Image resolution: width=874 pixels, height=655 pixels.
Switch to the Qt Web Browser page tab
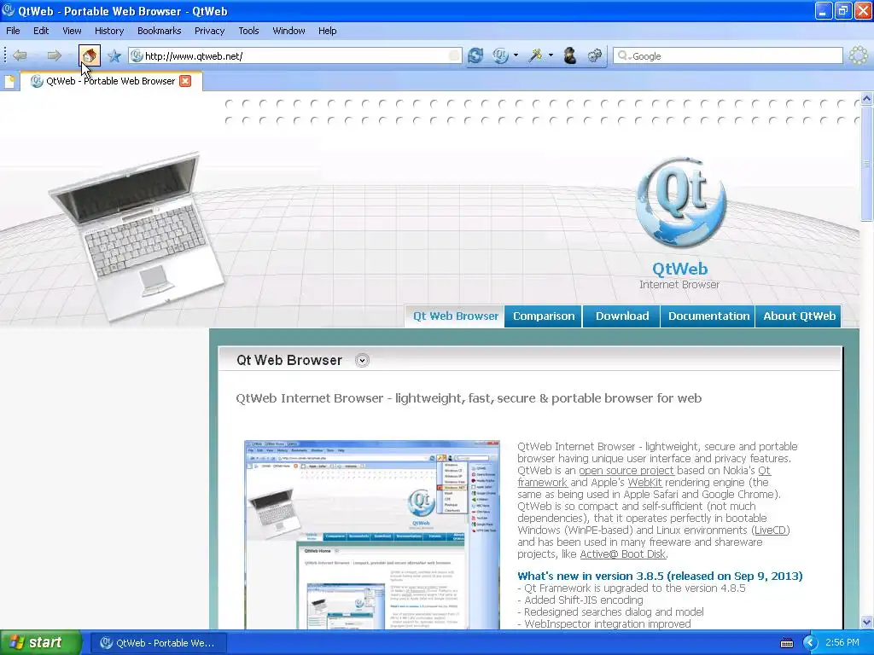(x=456, y=316)
